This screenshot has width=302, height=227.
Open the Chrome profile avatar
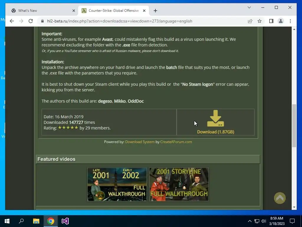281,21
